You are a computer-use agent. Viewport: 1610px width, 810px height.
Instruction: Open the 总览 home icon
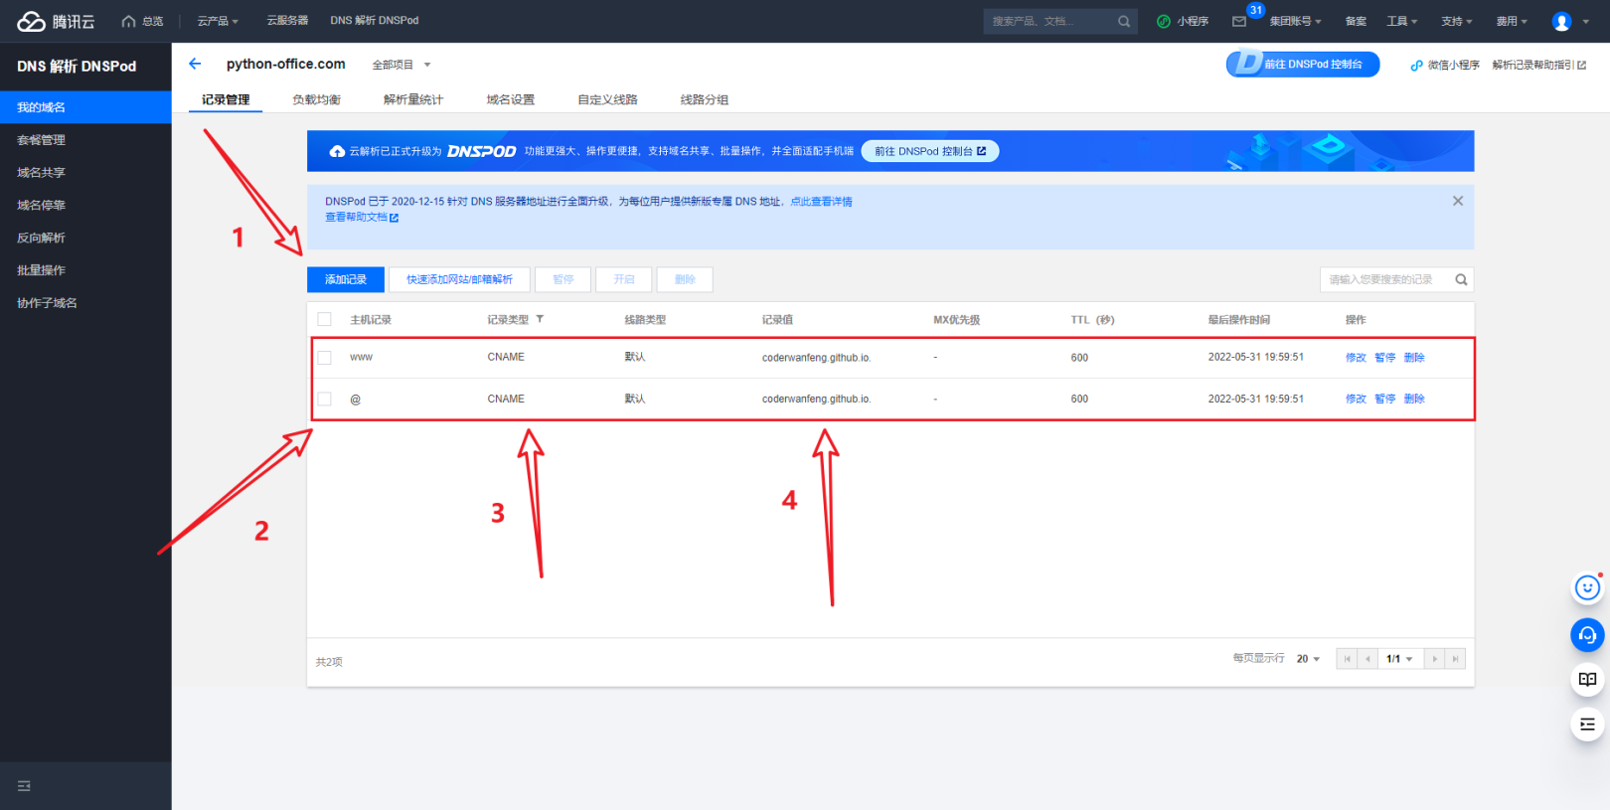128,21
